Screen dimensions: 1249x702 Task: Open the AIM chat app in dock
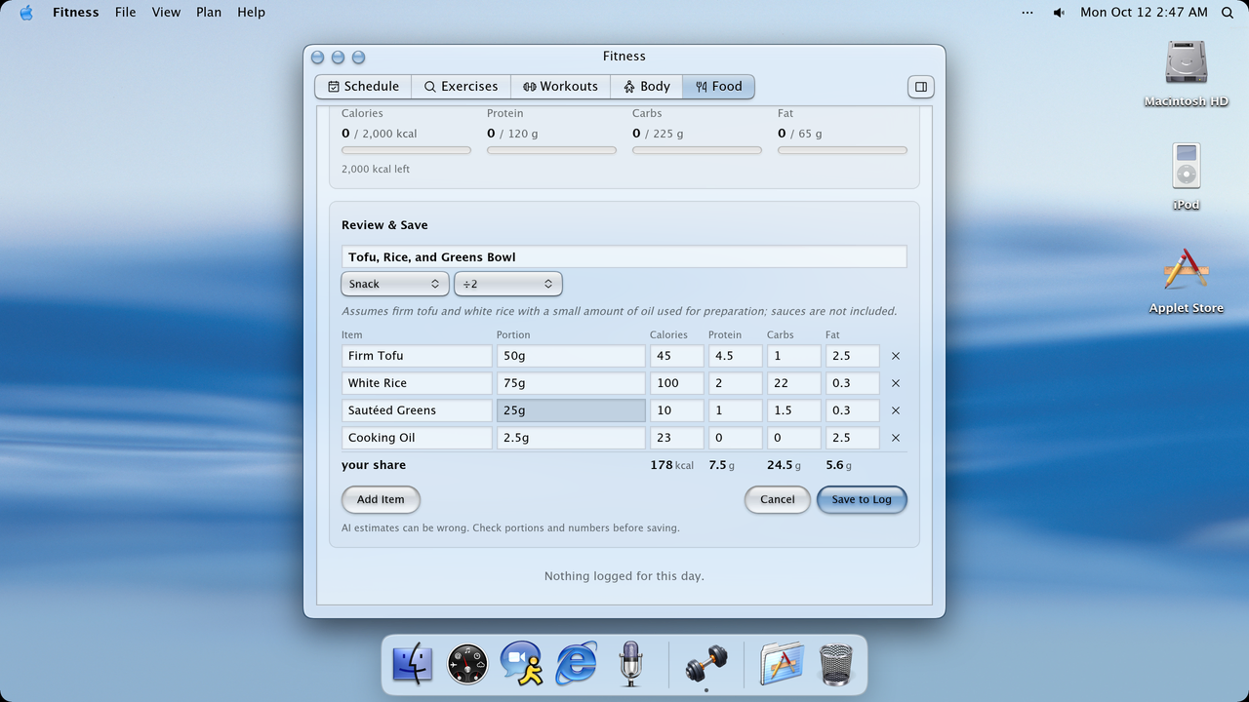(x=522, y=664)
